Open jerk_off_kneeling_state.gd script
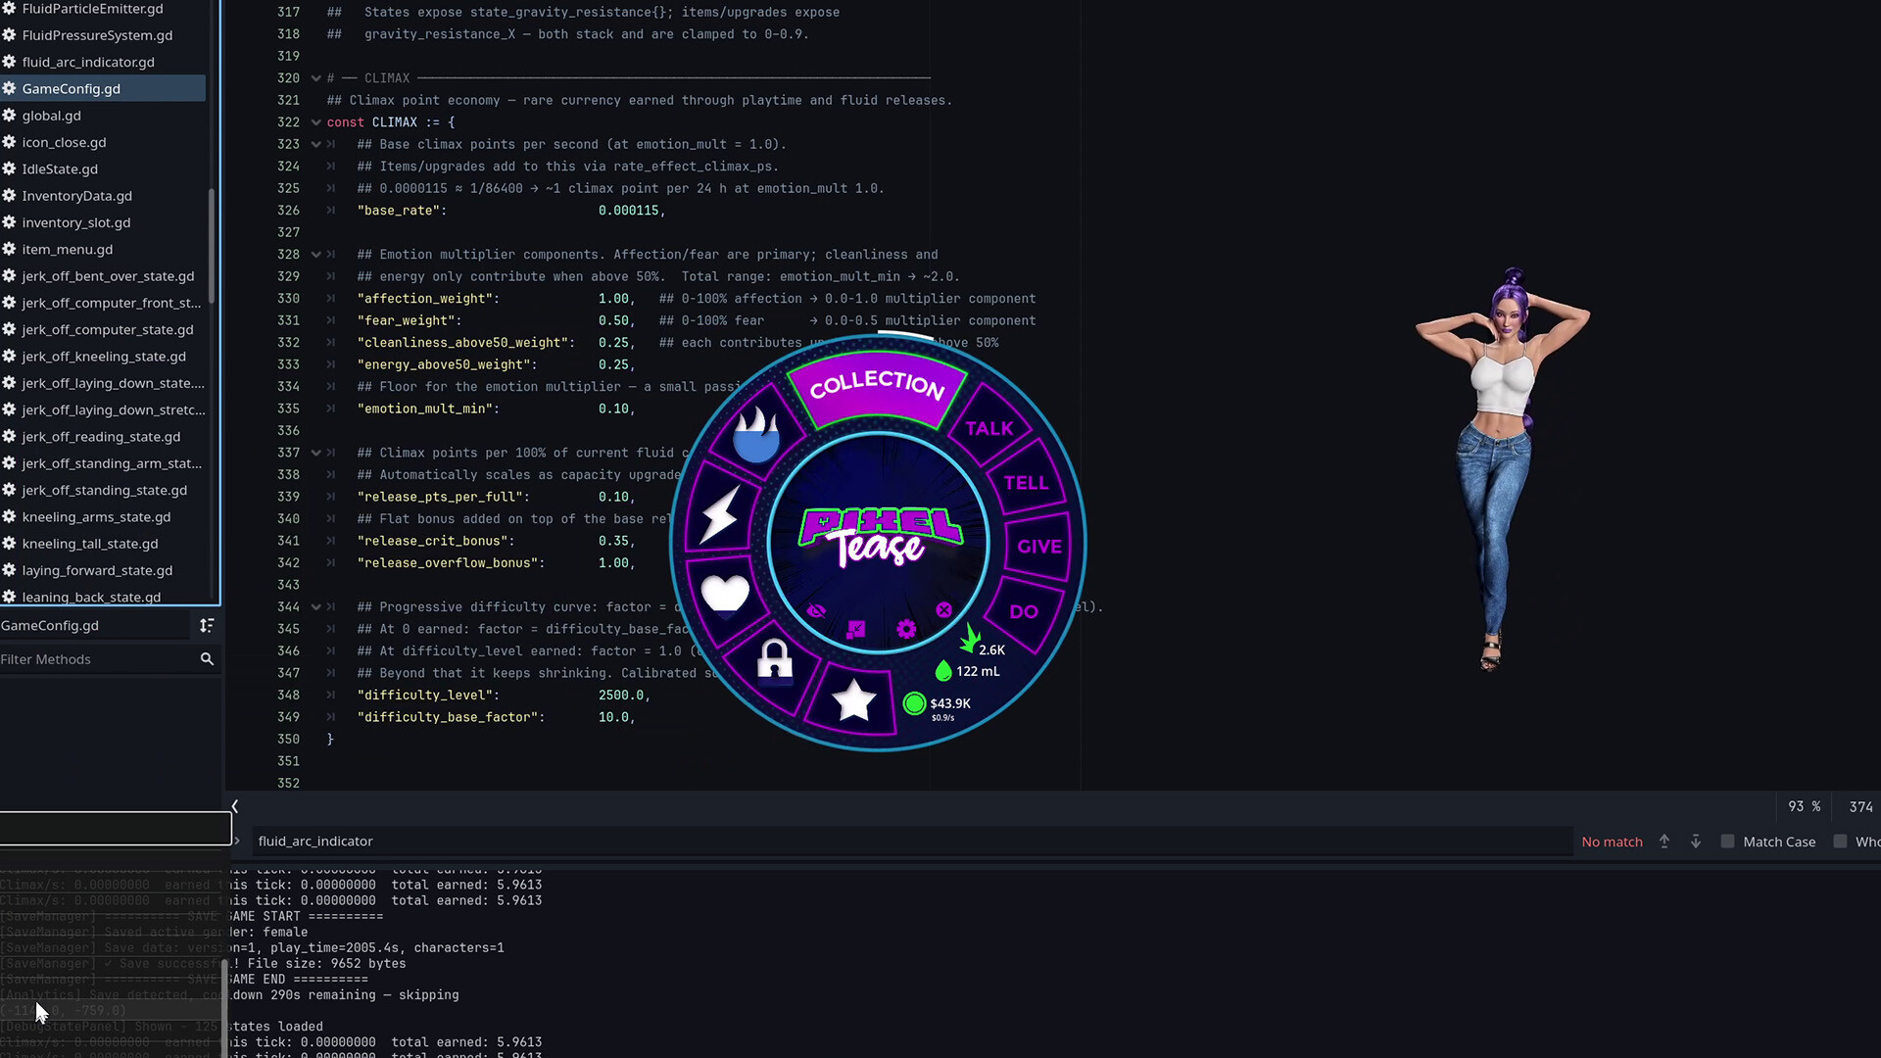Image resolution: width=1881 pixels, height=1058 pixels. [x=104, y=357]
